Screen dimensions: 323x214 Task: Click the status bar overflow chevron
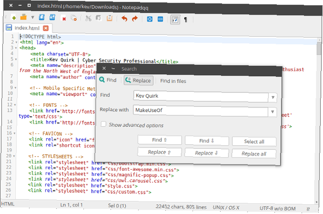click(x=308, y=209)
